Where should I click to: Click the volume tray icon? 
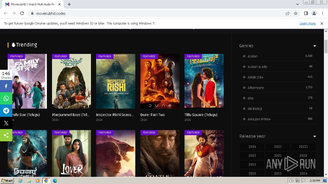(x=291, y=181)
